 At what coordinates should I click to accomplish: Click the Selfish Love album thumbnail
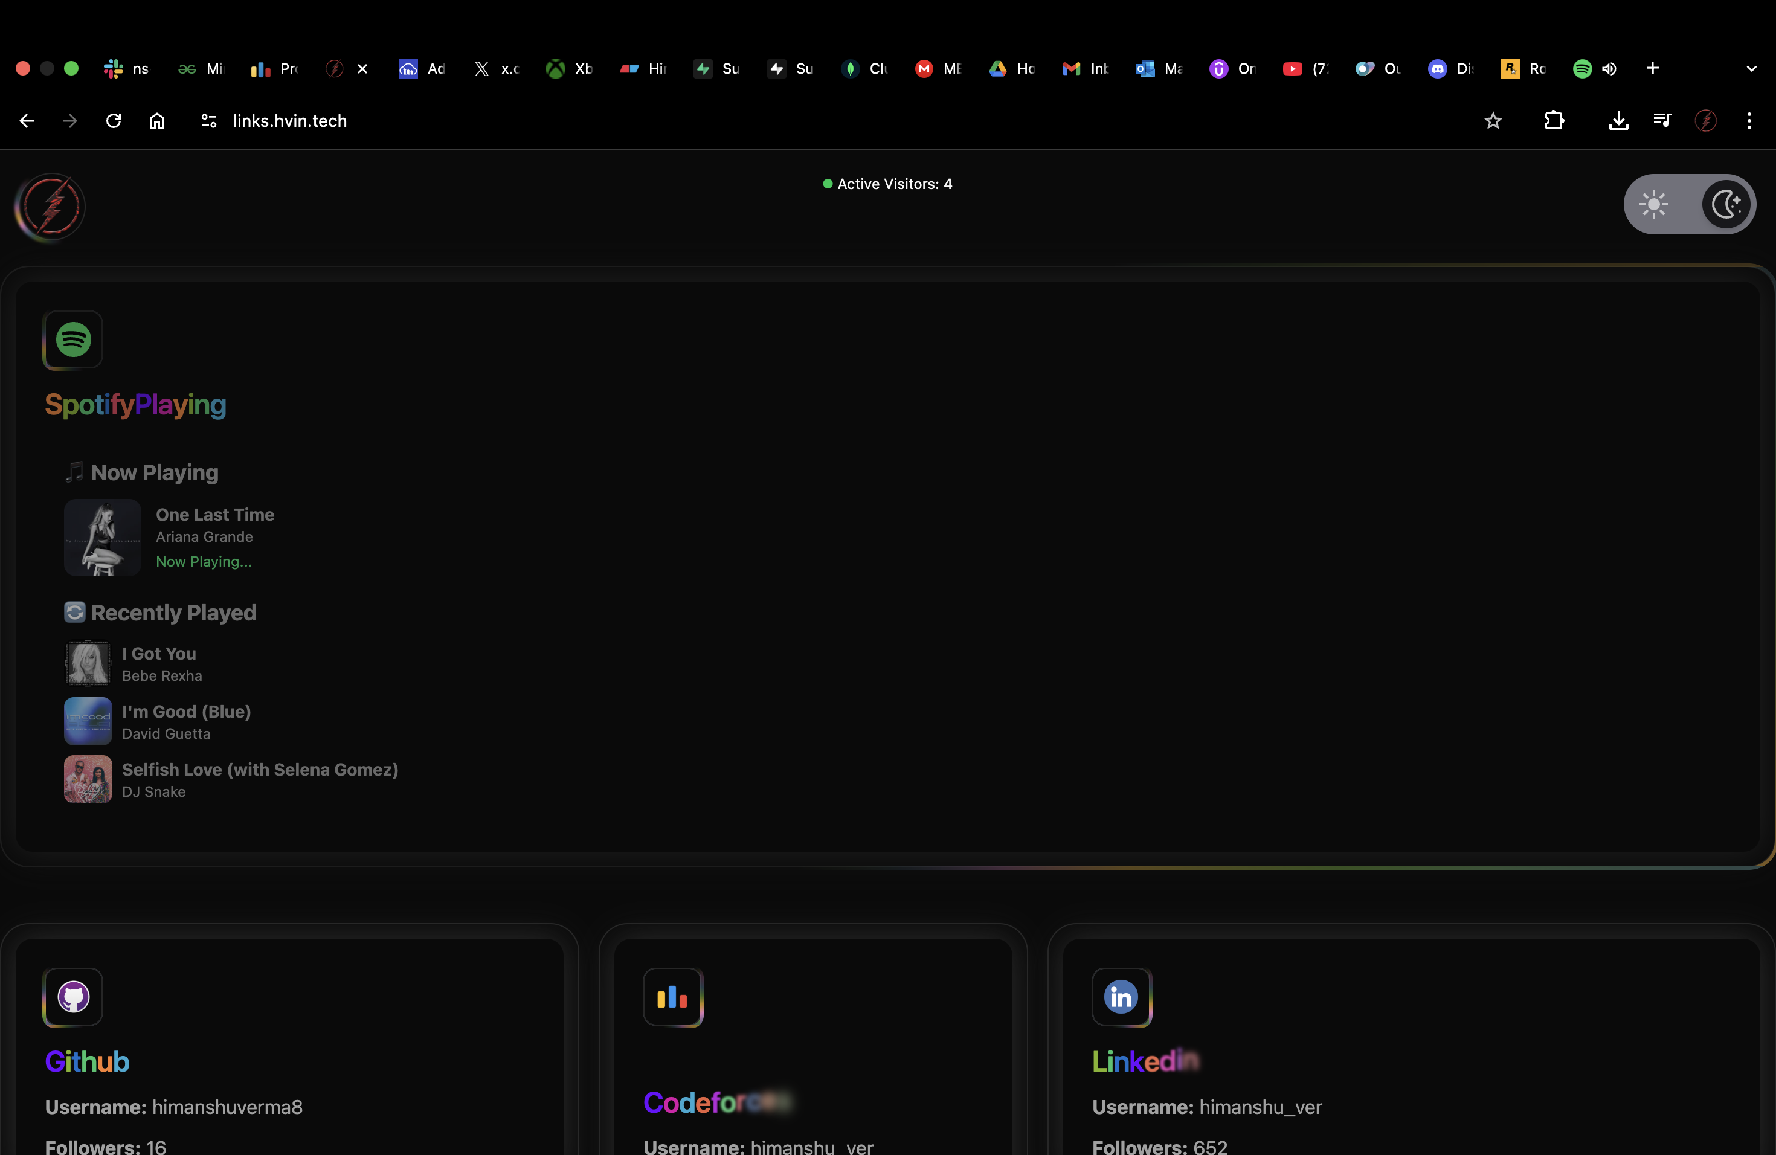tap(88, 780)
